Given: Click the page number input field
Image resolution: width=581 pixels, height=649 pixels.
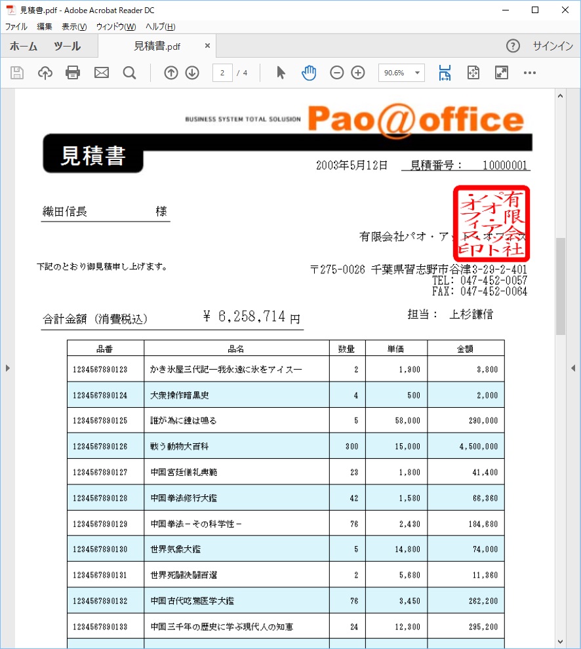Looking at the screenshot, I should tap(222, 73).
